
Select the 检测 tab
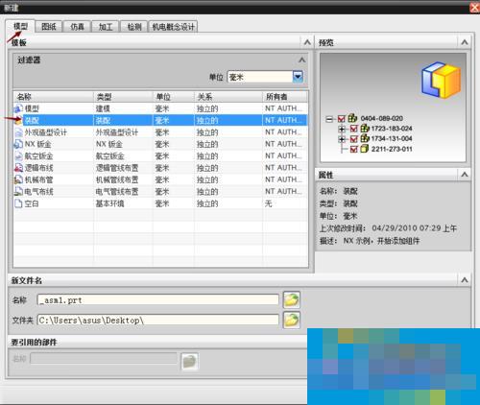tap(134, 27)
